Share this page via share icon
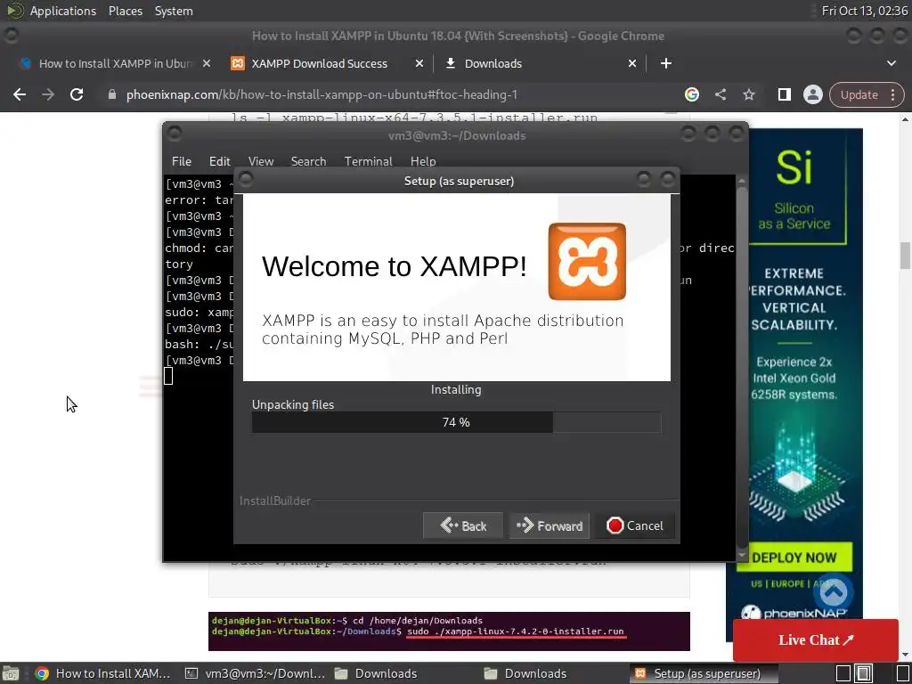The image size is (912, 684). pyautogui.click(x=721, y=94)
